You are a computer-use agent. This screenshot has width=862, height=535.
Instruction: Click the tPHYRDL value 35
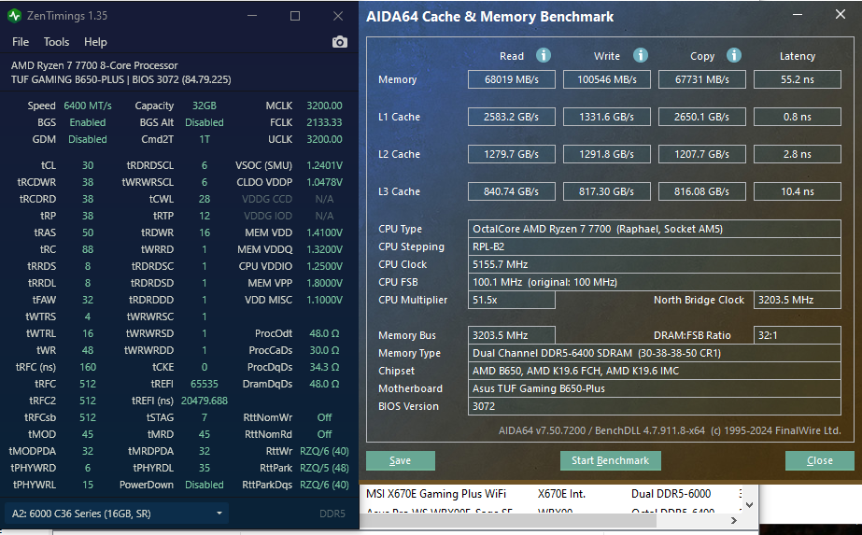point(204,468)
